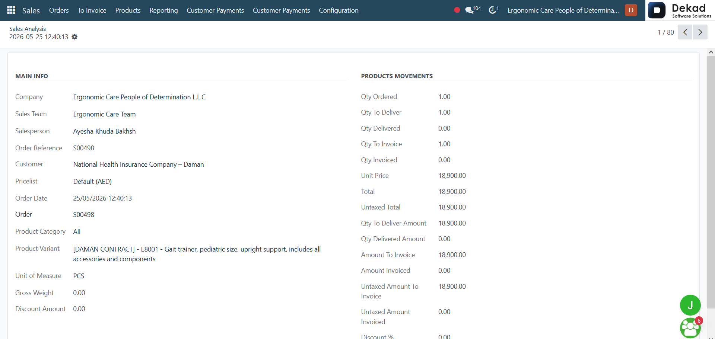
Task: Click the Amount To Invoice value 18,900.00
Action: click(452, 255)
